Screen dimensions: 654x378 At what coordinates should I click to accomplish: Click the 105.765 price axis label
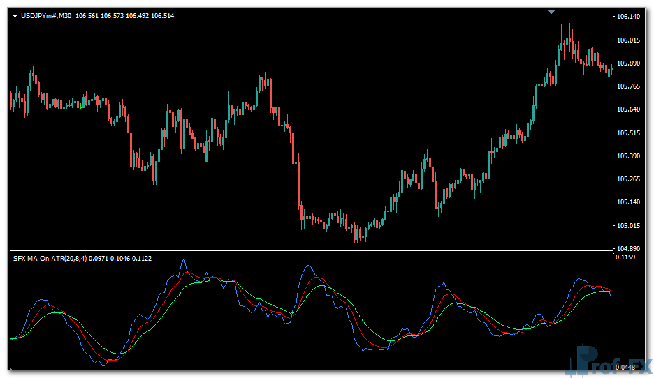[x=630, y=86]
